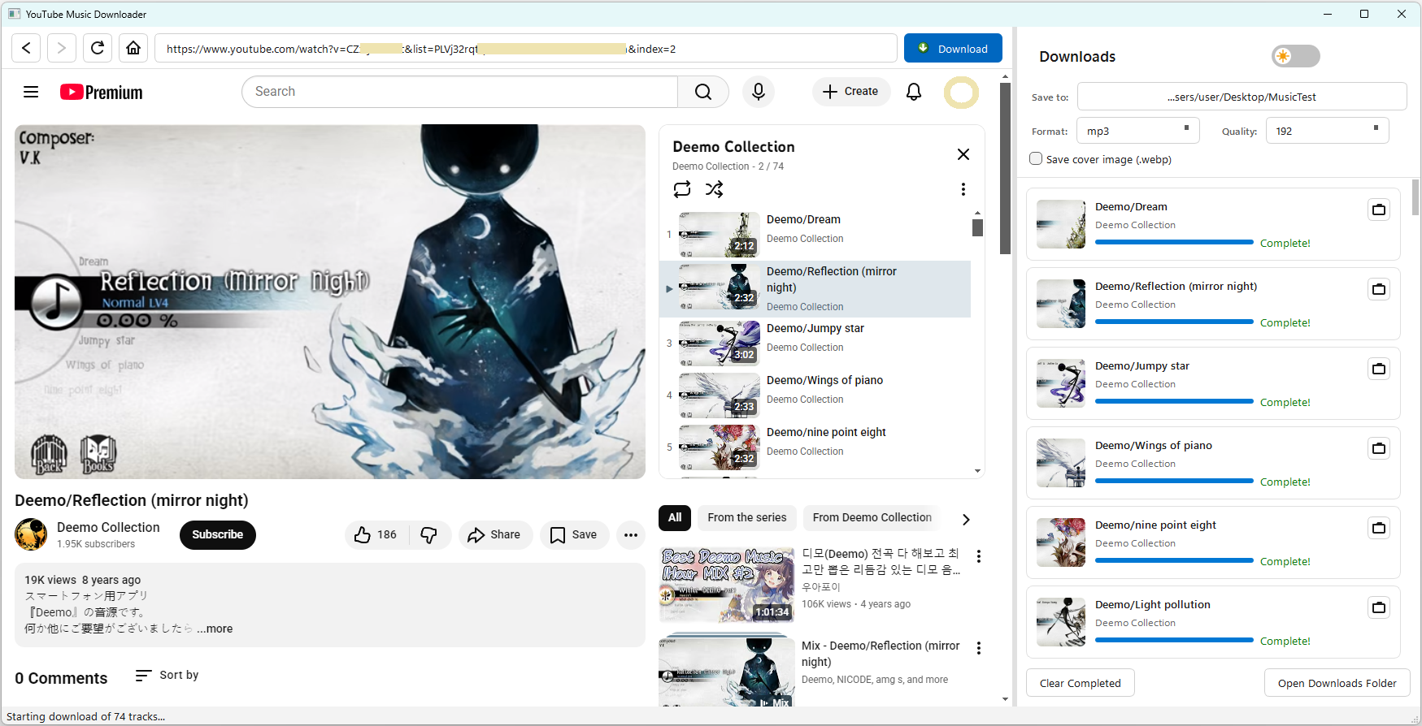Screen dimensions: 1422x726
Task: Play Deemo/Wings of piano from the playlist
Action: coord(815,395)
